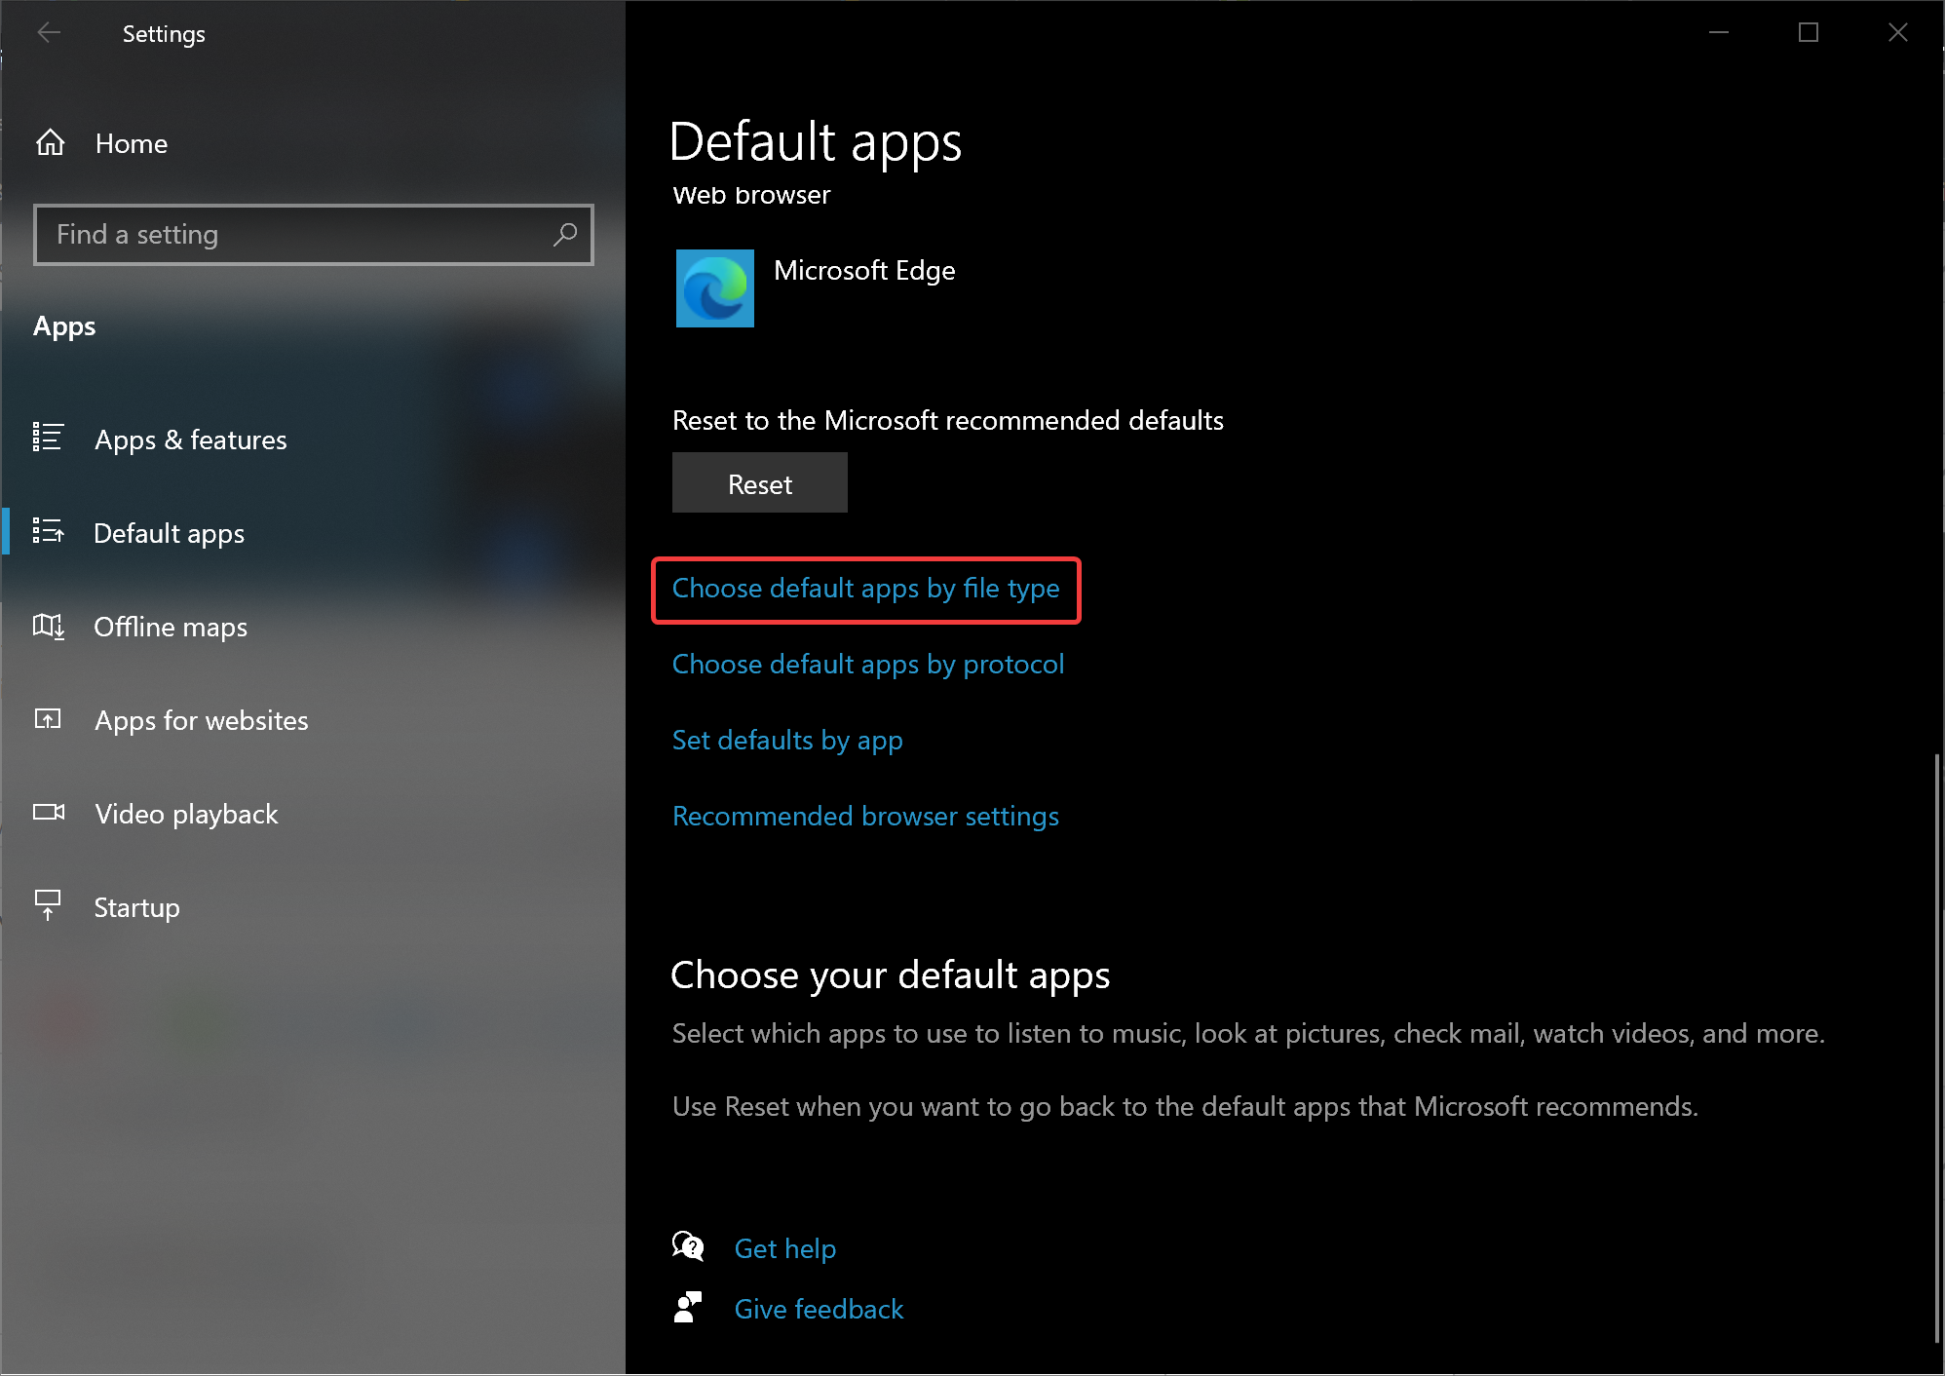This screenshot has height=1376, width=1945.
Task: Focus the Find a setting search box
Action: click(314, 235)
